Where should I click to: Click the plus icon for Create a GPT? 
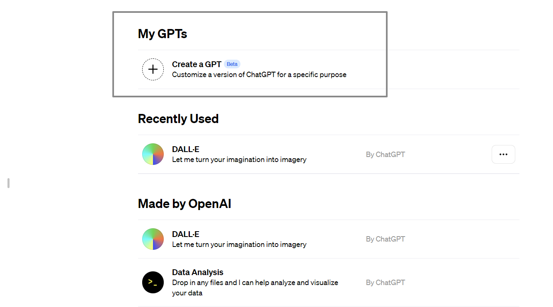[x=153, y=69]
